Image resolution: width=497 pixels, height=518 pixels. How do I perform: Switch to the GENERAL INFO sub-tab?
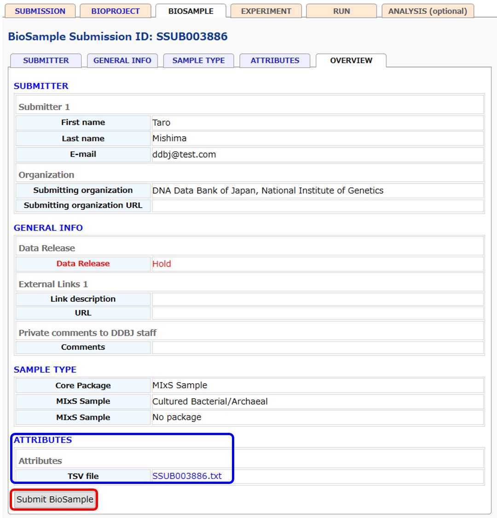[x=122, y=60]
